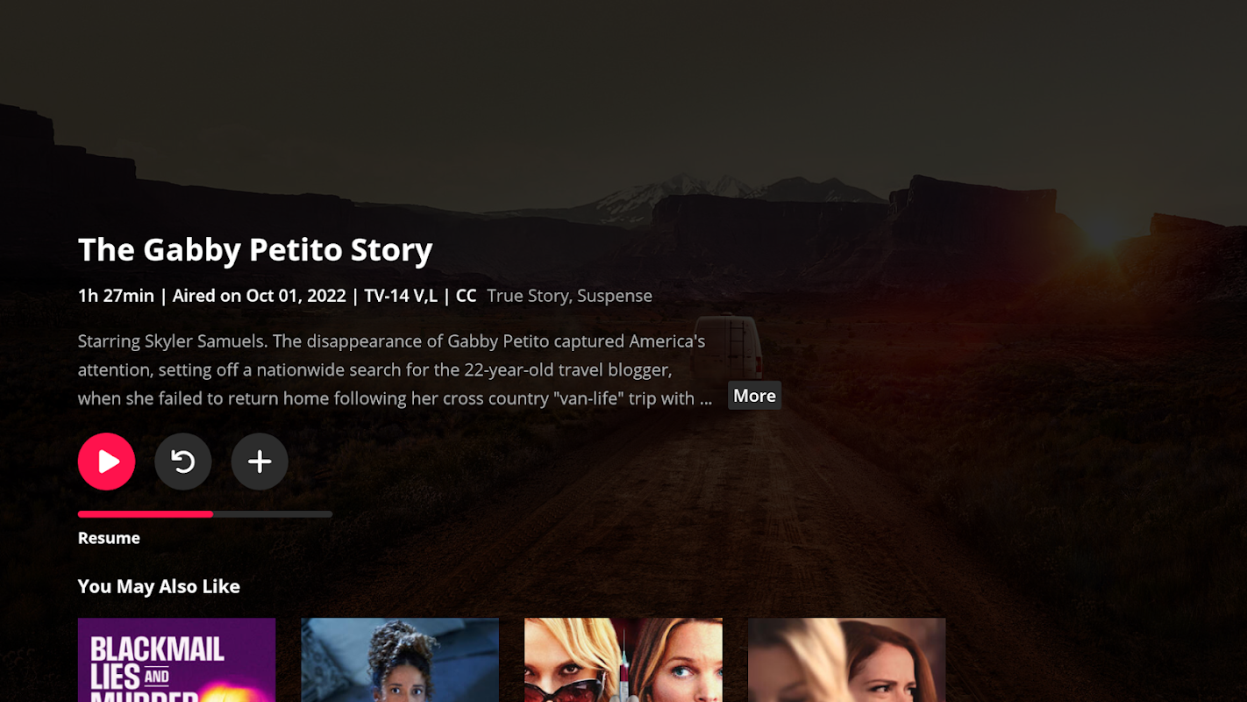Screen dimensions: 1247x702
Task: Click The Gabby Petito Story title
Action: (x=255, y=250)
